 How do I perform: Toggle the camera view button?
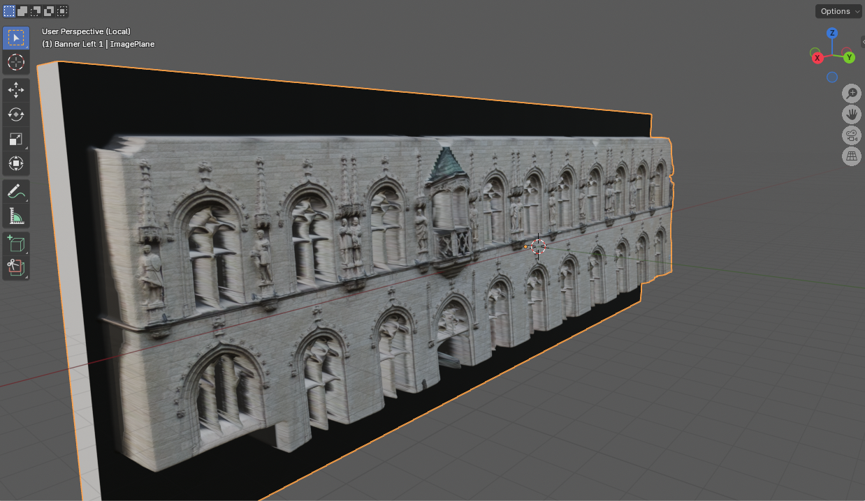[852, 135]
